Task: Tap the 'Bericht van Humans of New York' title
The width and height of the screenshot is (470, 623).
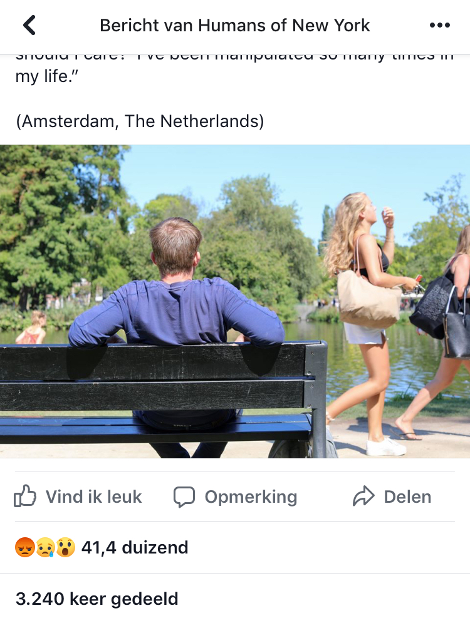Action: pyautogui.click(x=234, y=25)
